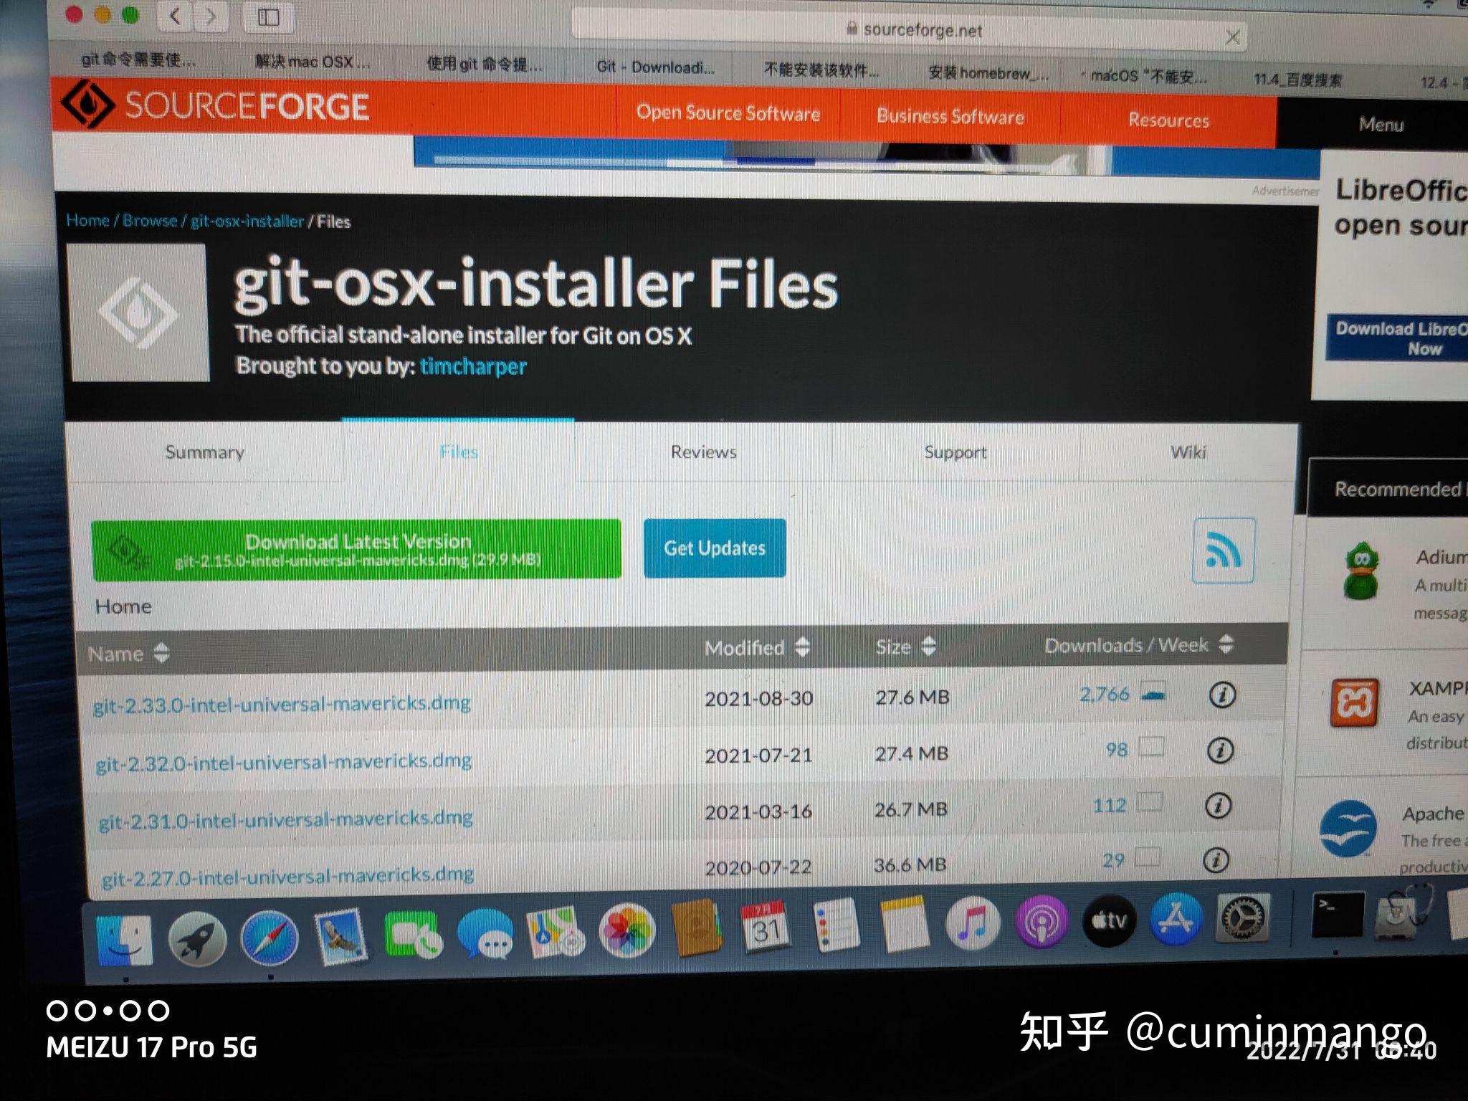Toggle sort order on the Size column
The width and height of the screenshot is (1468, 1101).
click(928, 646)
